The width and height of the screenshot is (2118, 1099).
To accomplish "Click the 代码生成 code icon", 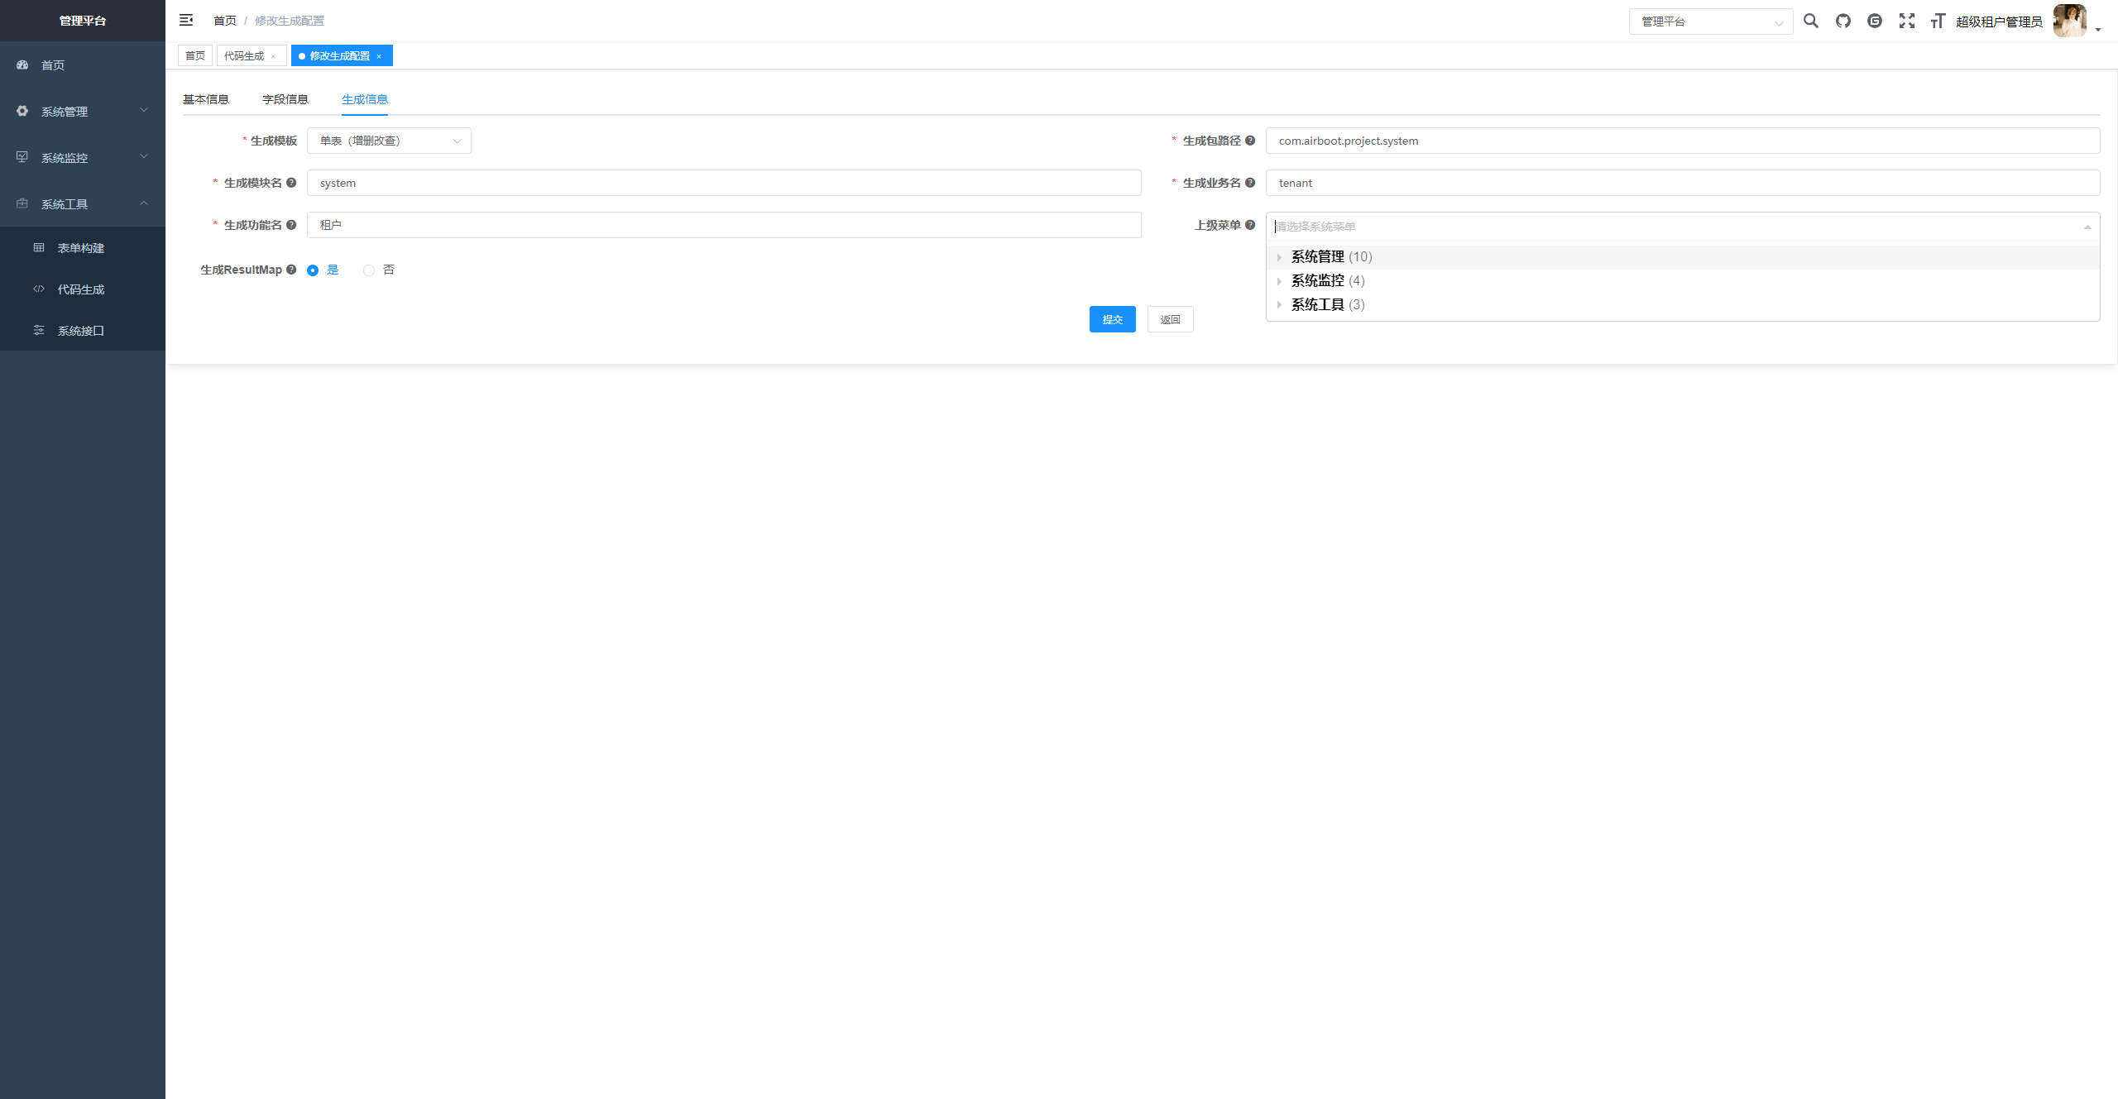I will tap(39, 289).
